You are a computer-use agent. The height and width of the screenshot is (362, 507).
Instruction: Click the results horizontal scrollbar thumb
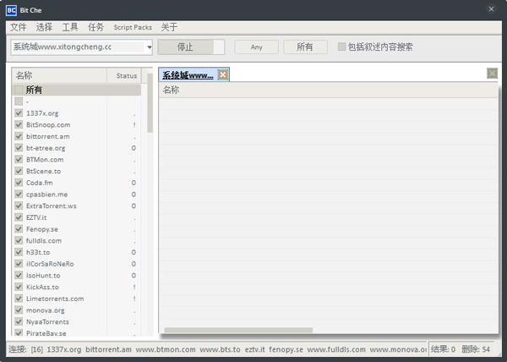(x=238, y=330)
